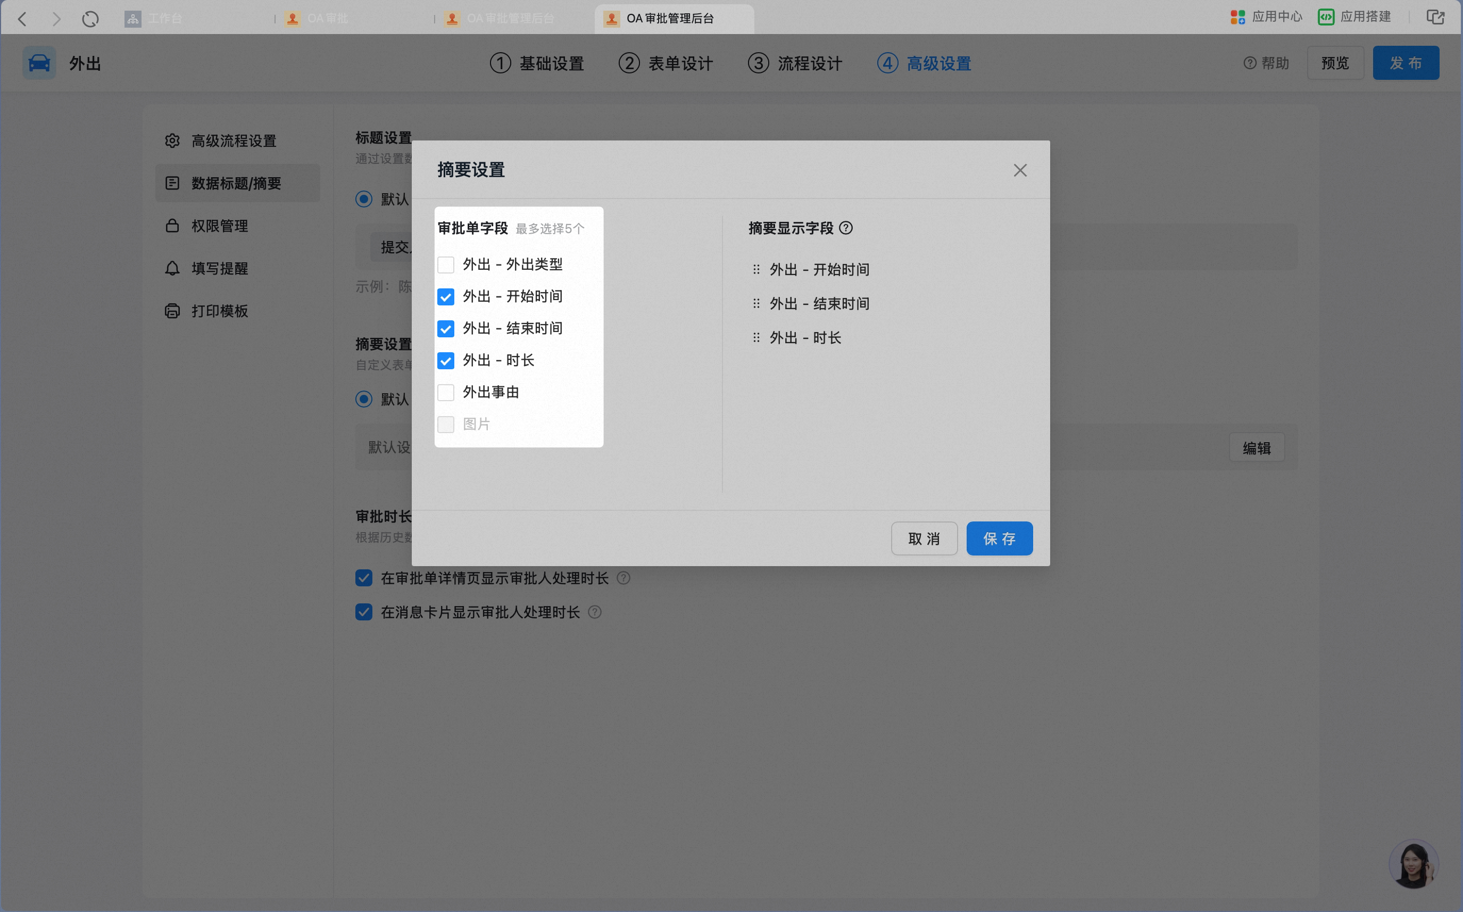Open the customer service avatar chat
Image resolution: width=1463 pixels, height=912 pixels.
pyautogui.click(x=1414, y=864)
